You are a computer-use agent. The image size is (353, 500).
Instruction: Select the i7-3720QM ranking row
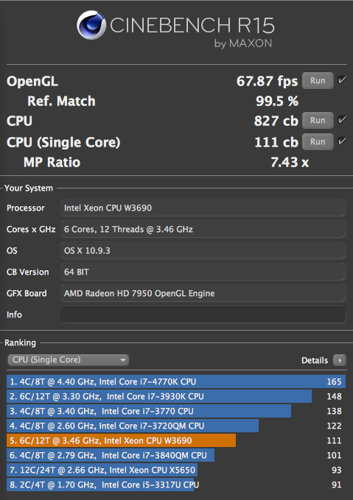(x=176, y=426)
